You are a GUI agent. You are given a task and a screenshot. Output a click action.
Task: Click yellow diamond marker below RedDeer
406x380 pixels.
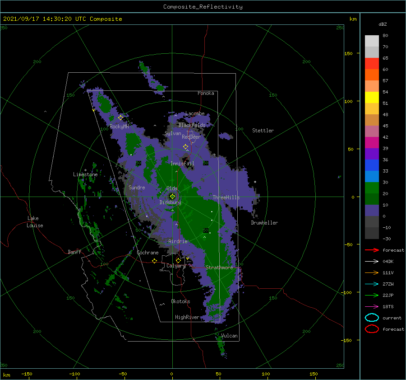(185, 146)
